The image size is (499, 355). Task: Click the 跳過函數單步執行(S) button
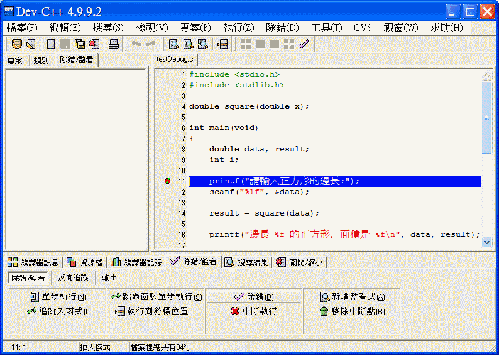tap(156, 297)
